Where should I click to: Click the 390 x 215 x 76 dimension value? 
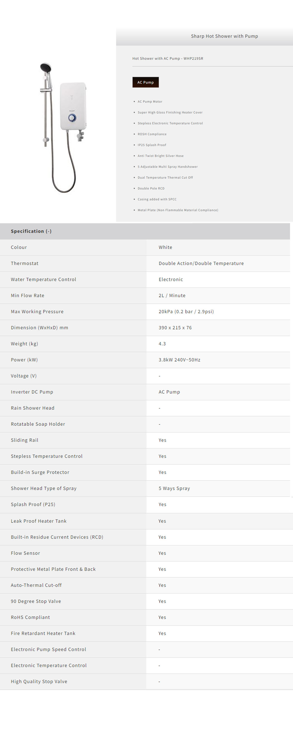pos(175,328)
